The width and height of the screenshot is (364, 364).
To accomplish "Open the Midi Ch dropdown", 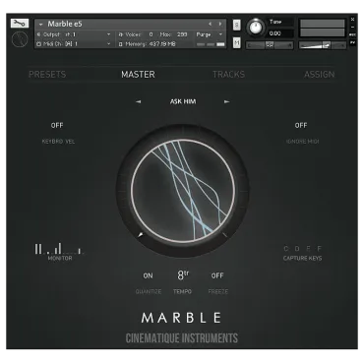I will pos(108,43).
